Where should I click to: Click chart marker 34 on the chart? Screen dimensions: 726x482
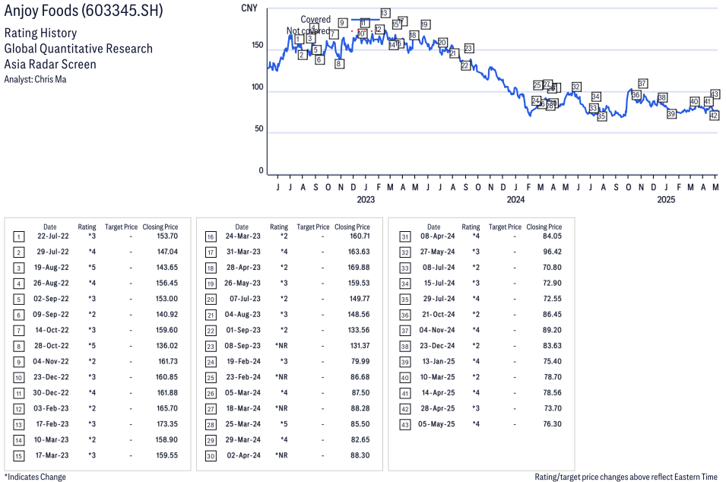[596, 97]
